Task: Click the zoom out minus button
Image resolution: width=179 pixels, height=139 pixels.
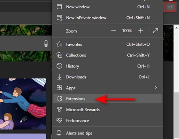Action: (x=113, y=31)
